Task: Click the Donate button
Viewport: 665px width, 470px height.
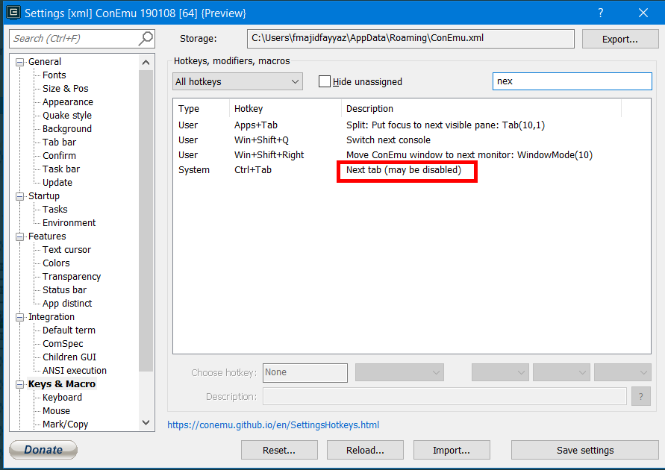Action: 43,450
